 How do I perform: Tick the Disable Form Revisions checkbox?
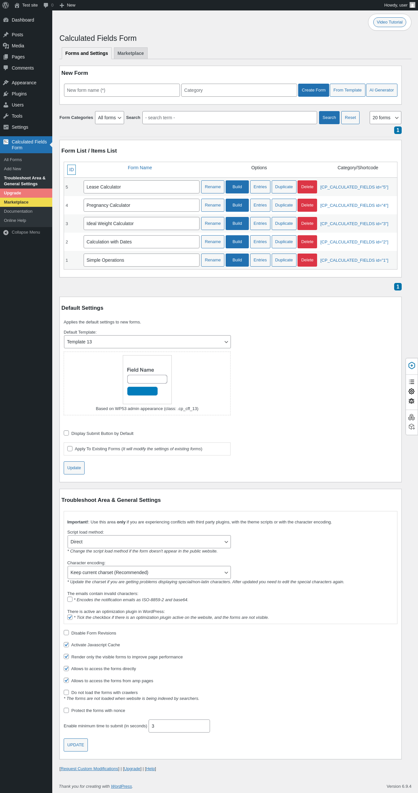point(66,633)
